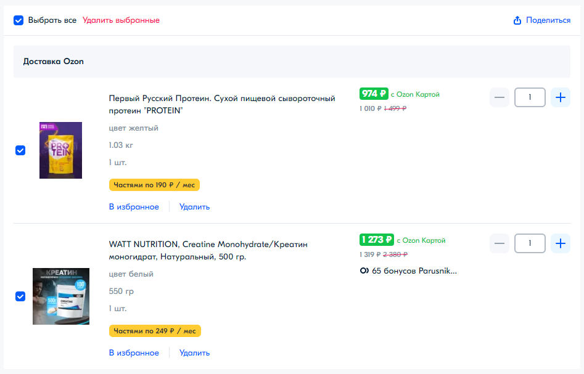Viewport: 584px width, 374px height.
Task: Open the creatine product thumbnail image
Action: pos(60,296)
